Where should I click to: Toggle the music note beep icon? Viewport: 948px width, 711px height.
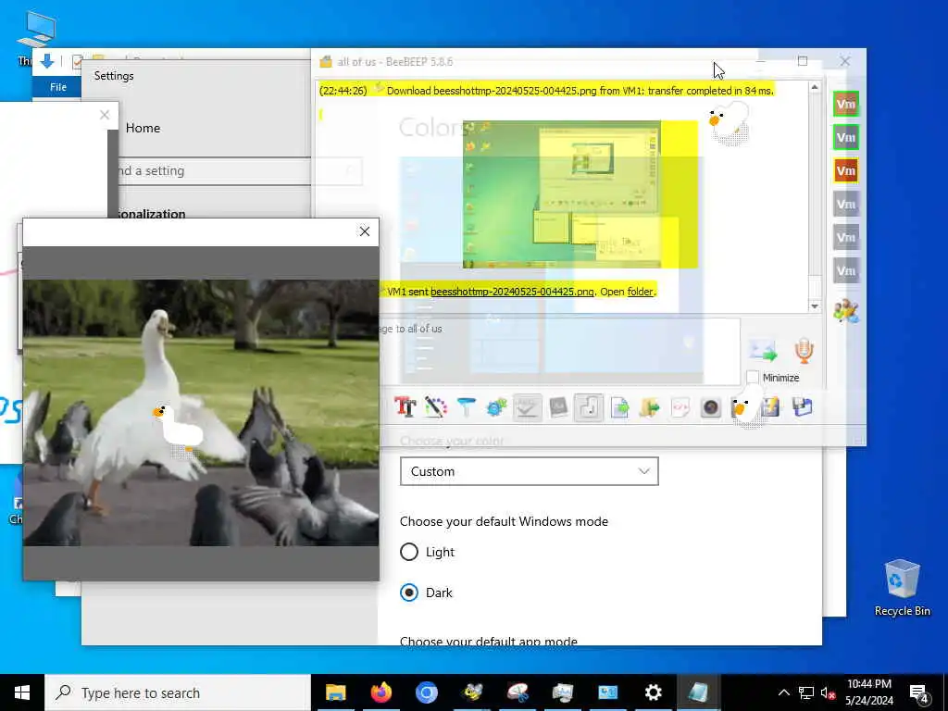pos(588,407)
